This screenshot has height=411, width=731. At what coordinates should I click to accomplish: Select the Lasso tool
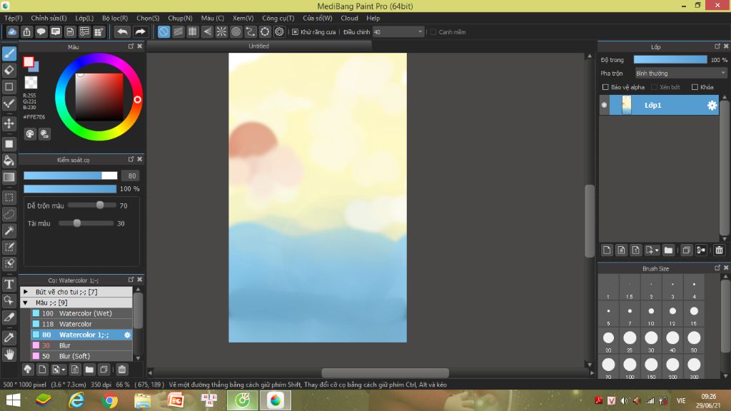click(x=9, y=214)
